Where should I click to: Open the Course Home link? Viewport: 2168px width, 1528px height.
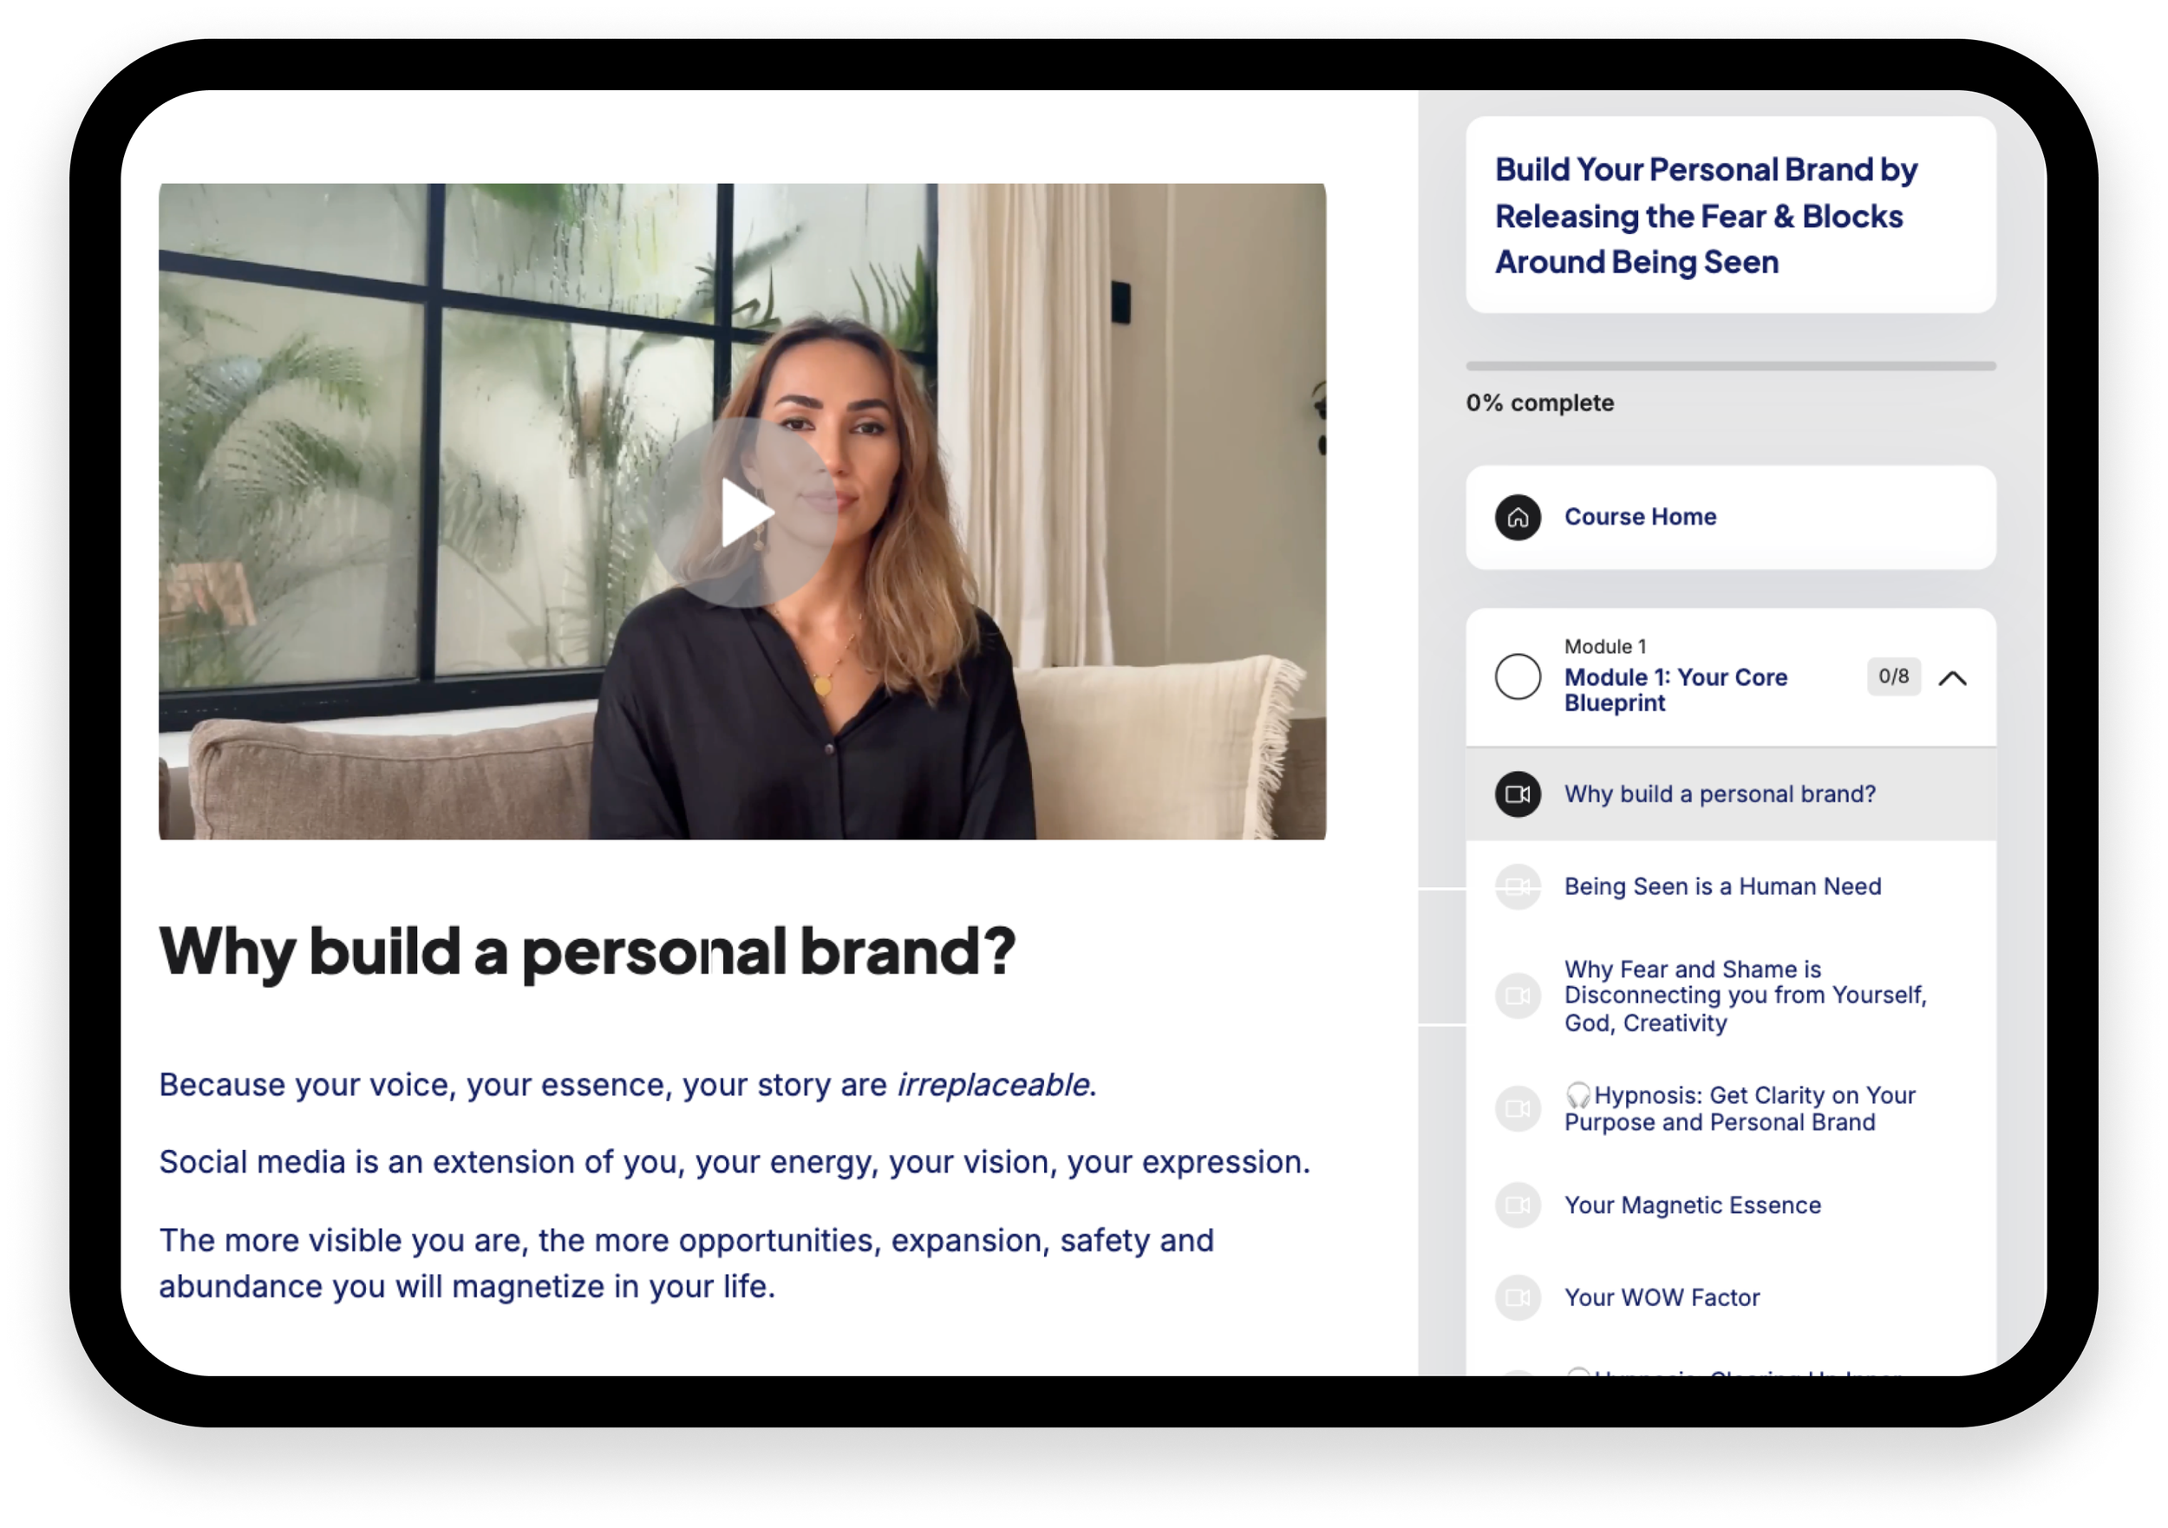1641,518
